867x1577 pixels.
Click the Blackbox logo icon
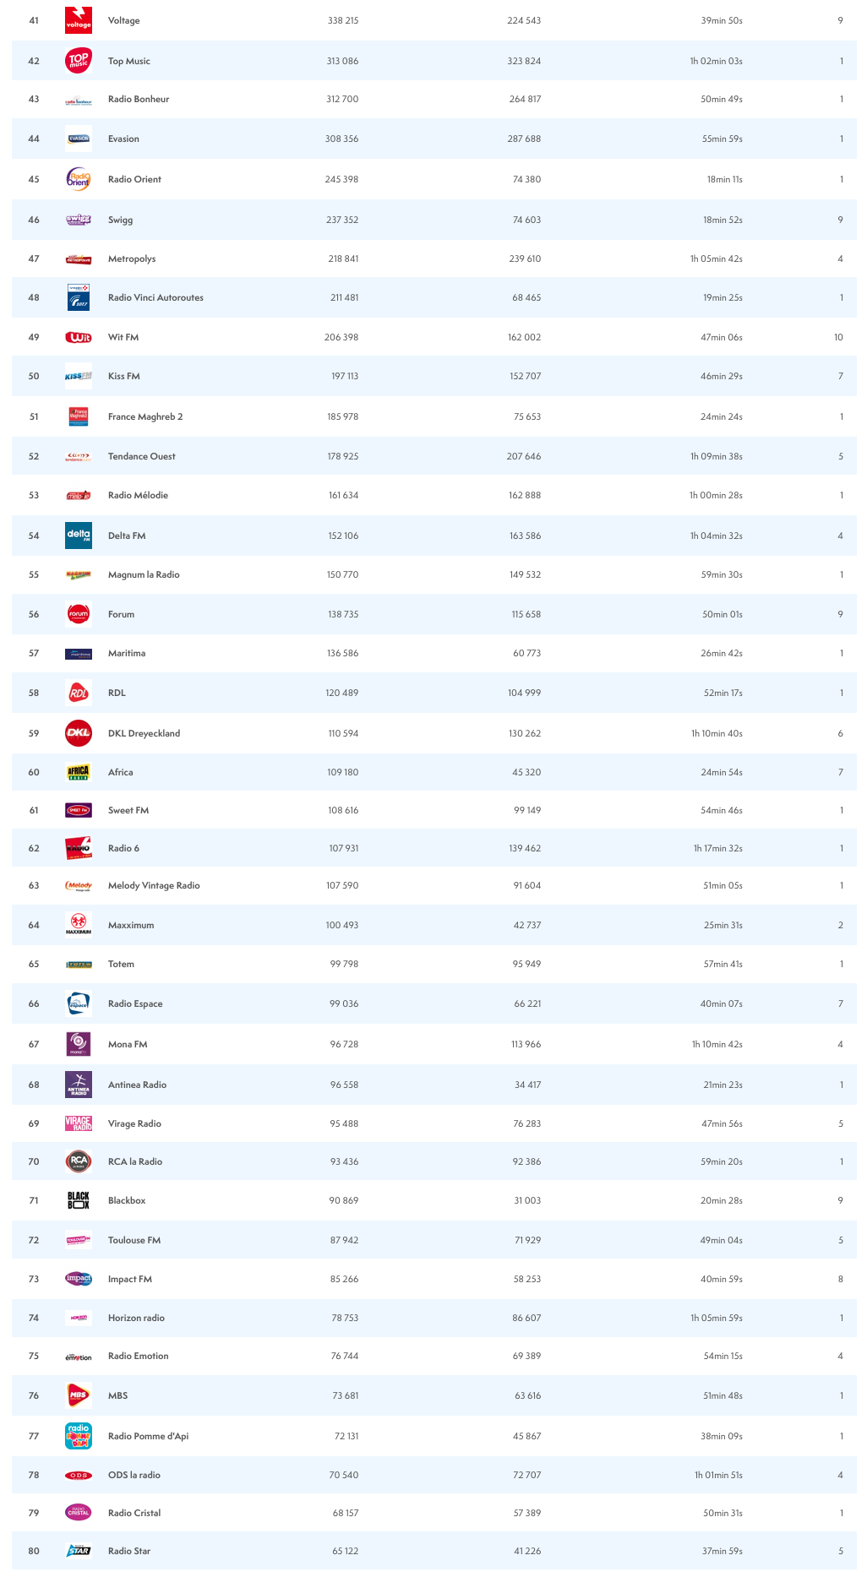79,1200
